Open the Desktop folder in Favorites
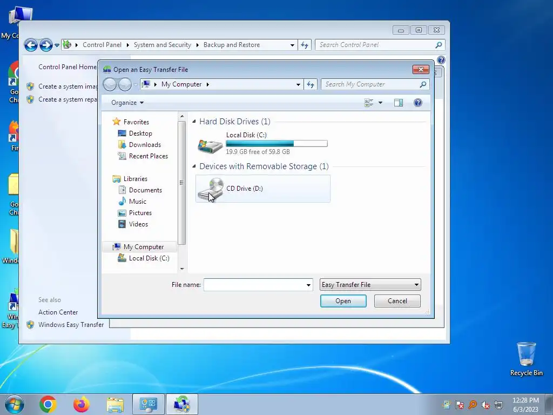Image resolution: width=553 pixels, height=415 pixels. [140, 133]
